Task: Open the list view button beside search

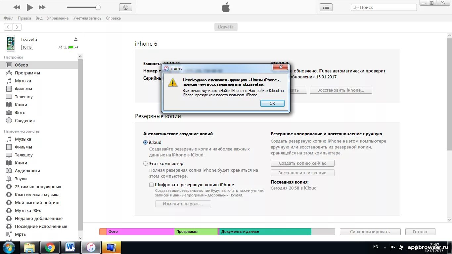Action: pyautogui.click(x=326, y=7)
